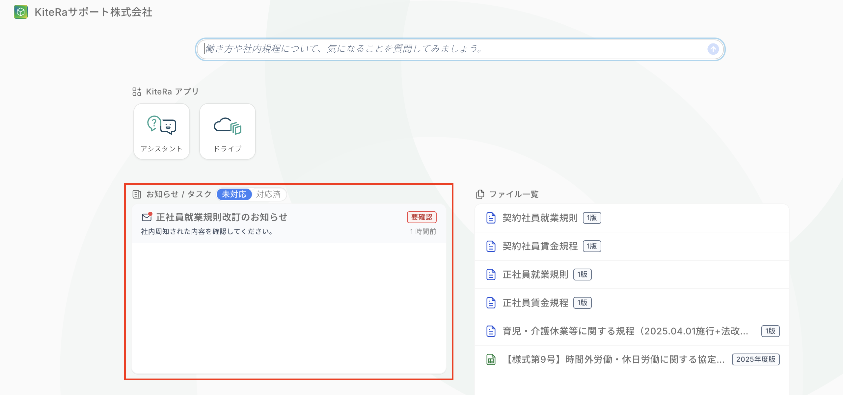
Task: Open the 契約社員賃金規程 file
Action: (x=540, y=246)
